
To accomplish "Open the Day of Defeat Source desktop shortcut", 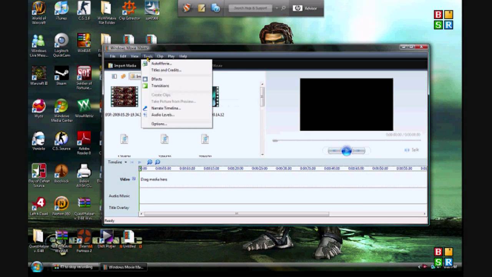I will pos(38,176).
